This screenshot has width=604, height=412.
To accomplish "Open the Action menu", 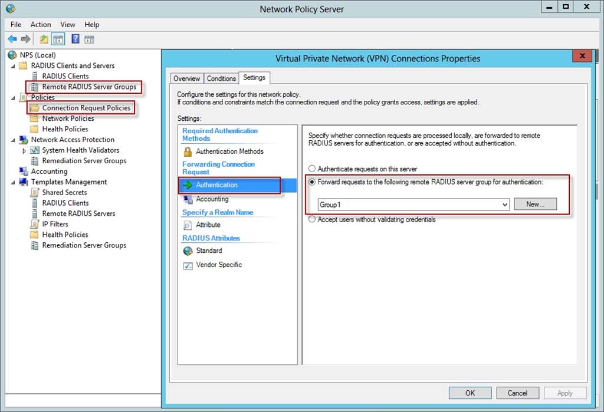I will pos(41,24).
